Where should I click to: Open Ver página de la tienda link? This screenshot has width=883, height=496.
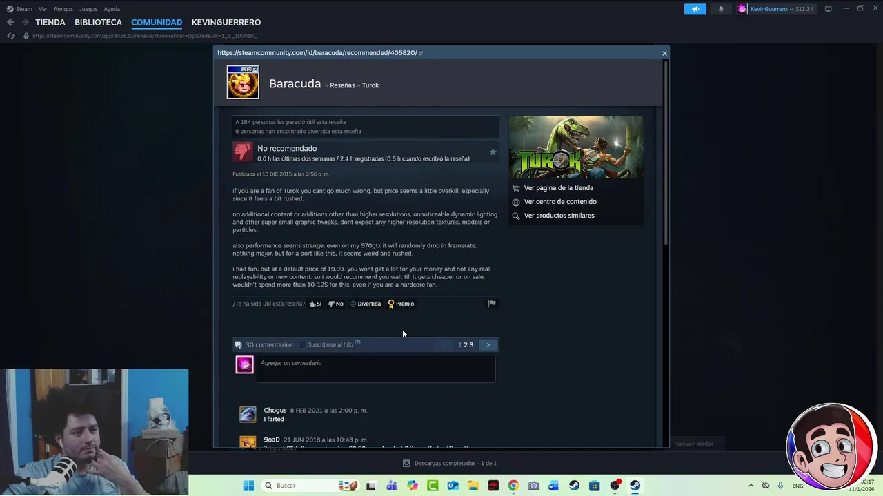click(x=559, y=188)
